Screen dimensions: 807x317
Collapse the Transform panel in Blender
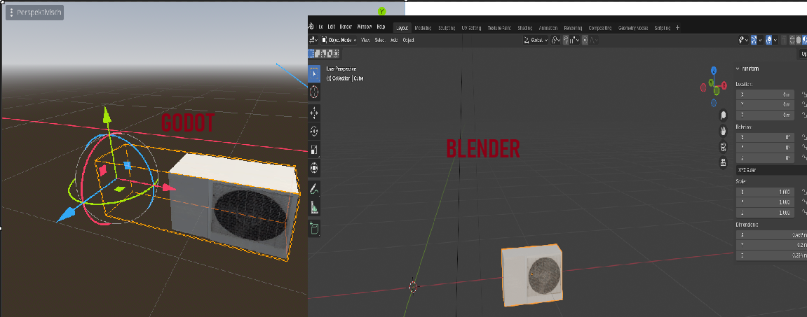738,69
